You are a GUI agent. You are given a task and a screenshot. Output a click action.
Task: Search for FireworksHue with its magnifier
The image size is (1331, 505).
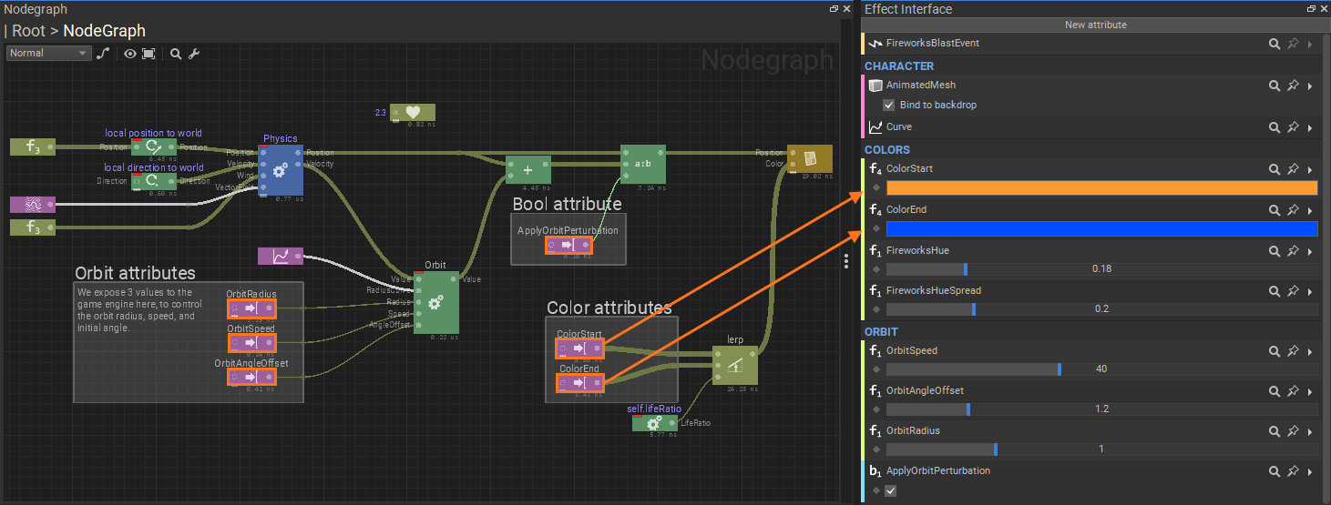[x=1275, y=251]
